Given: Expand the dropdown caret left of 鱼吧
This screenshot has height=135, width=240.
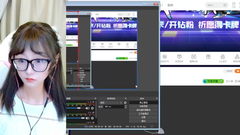Looking at the screenshot, I should point(162,5).
